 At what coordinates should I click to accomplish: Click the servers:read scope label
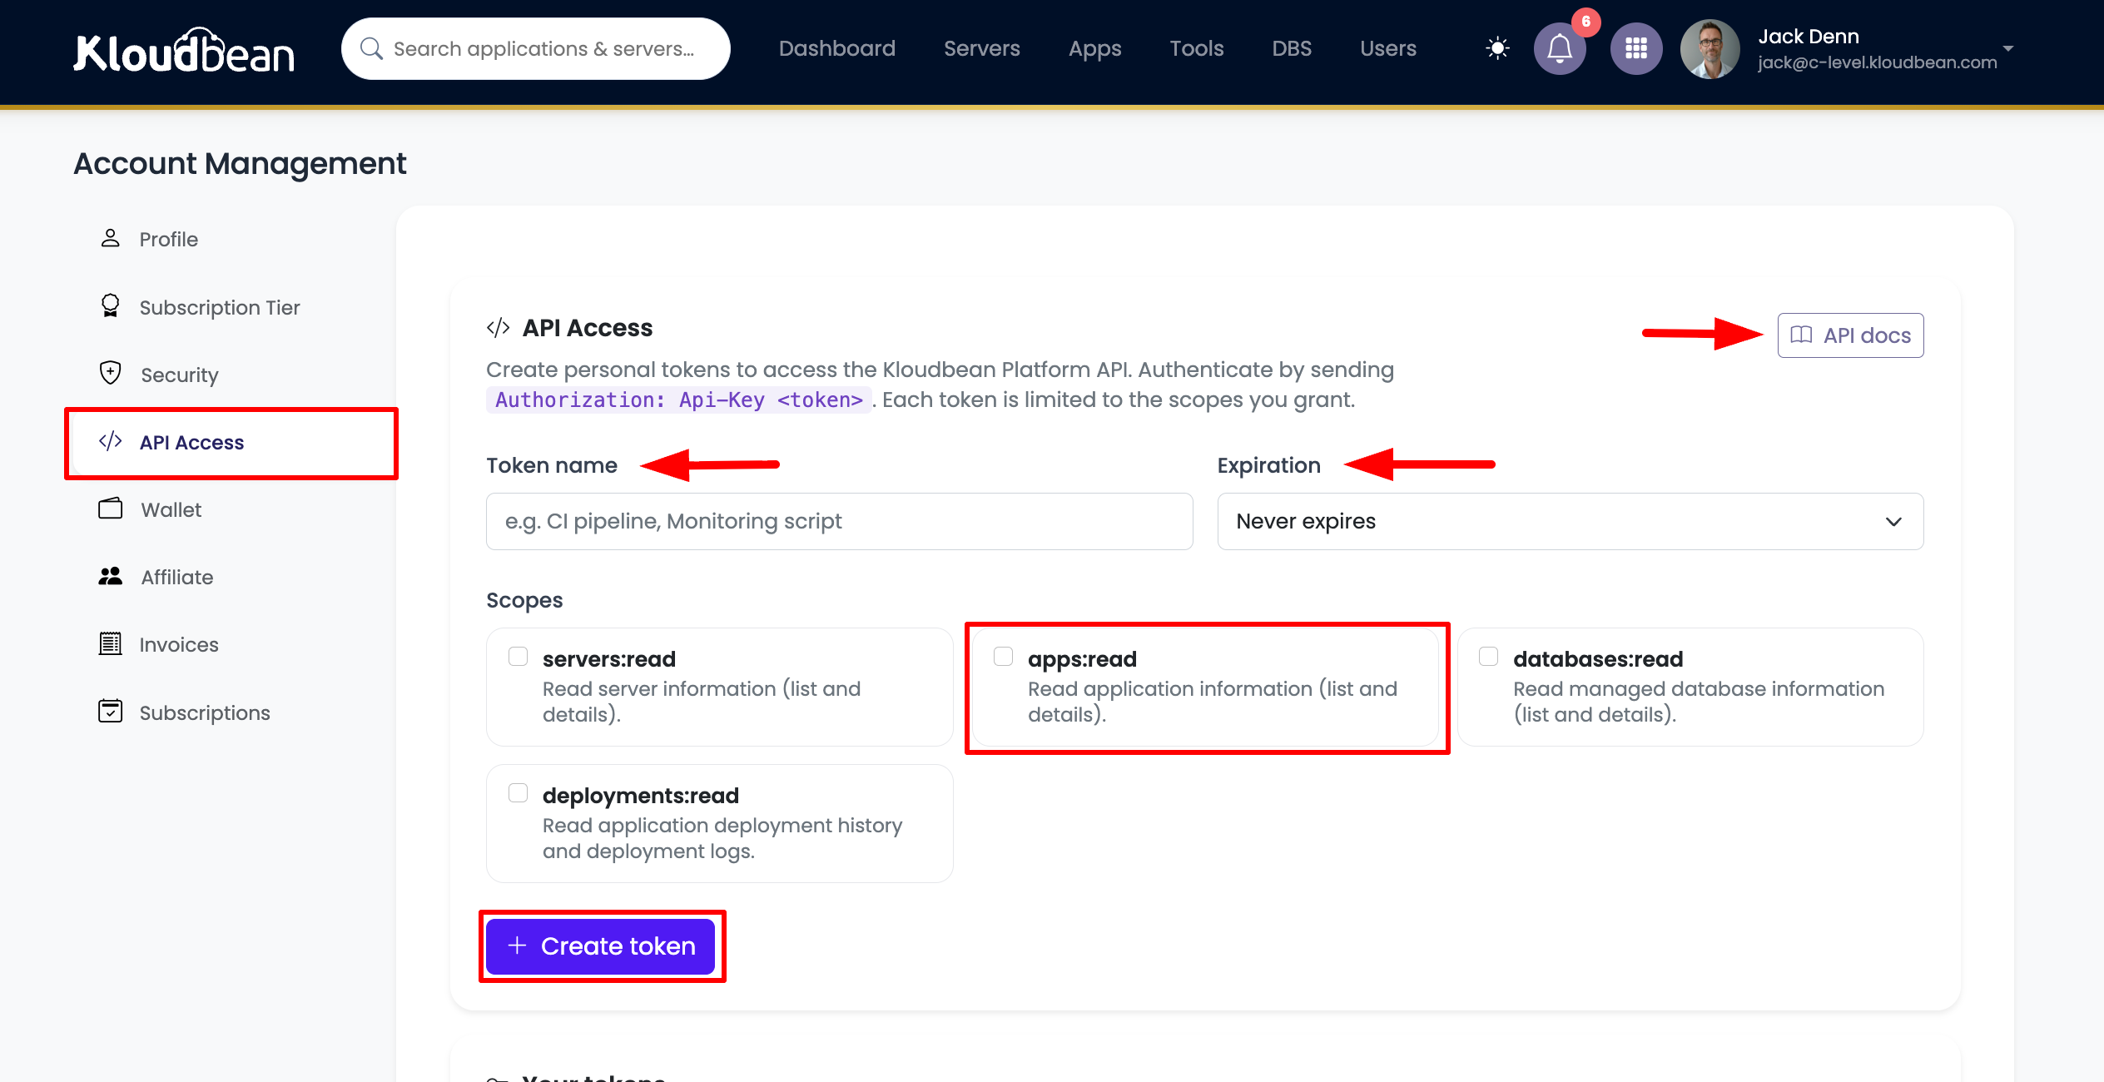608,659
